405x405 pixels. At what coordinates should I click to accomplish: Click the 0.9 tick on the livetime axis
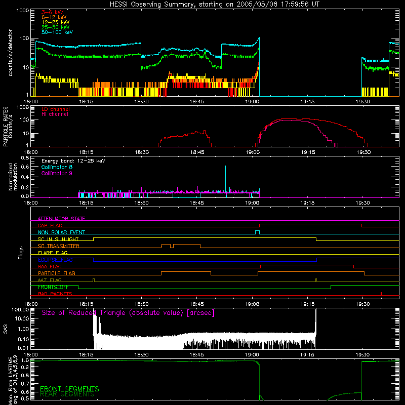click(25, 368)
